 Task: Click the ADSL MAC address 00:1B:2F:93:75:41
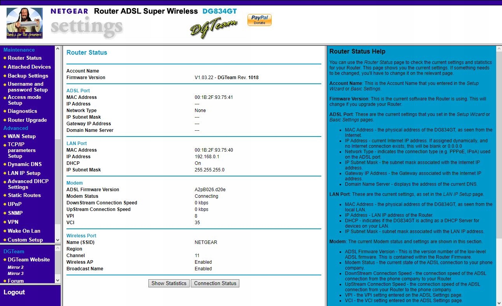point(214,97)
